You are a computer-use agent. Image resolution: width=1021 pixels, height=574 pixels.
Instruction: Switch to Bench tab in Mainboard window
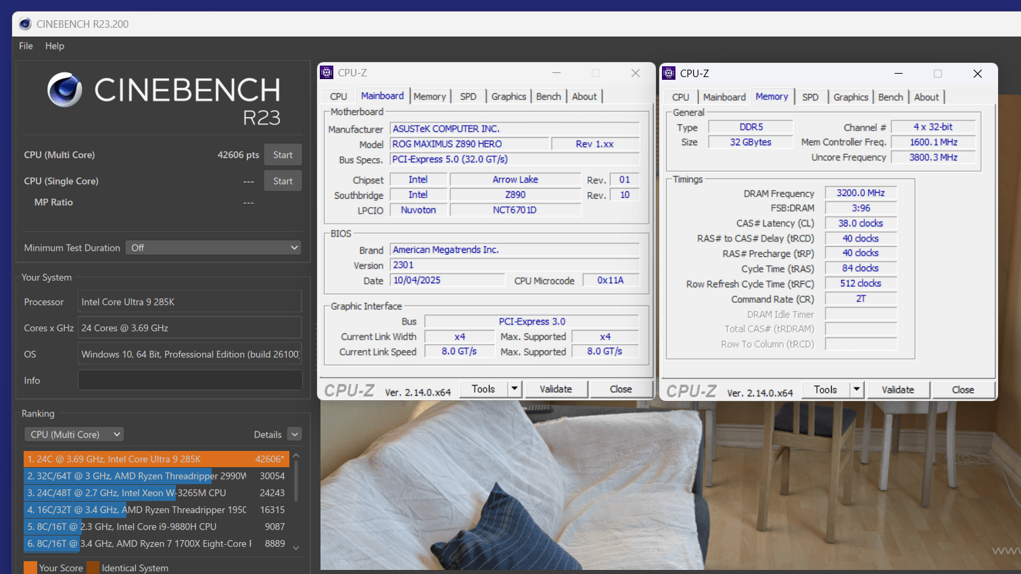pyautogui.click(x=548, y=97)
